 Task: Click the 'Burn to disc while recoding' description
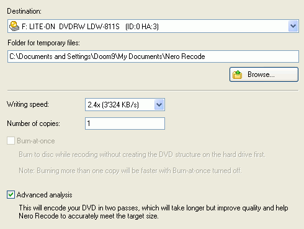[x=142, y=155]
